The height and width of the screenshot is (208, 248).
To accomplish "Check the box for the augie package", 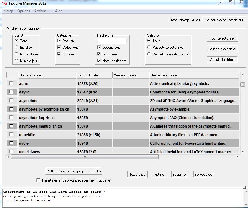I will 11,143.
